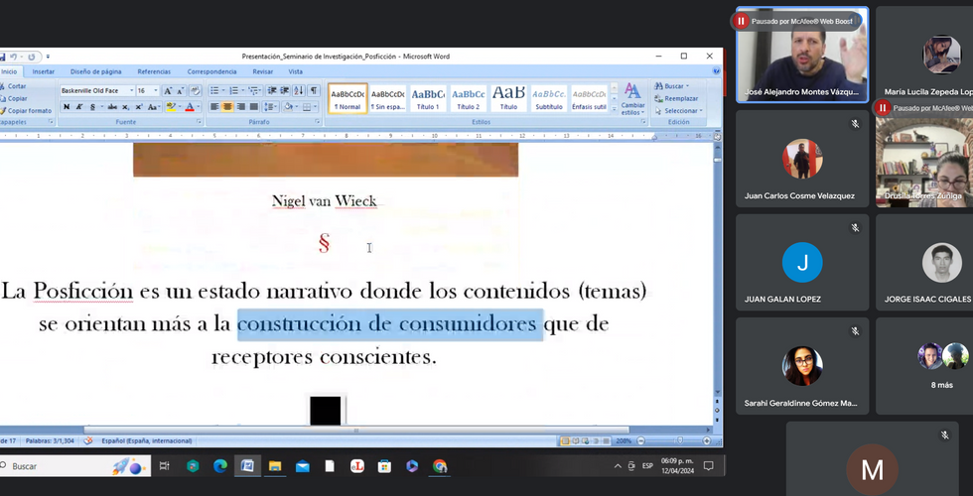Screen dimensions: 973x496
Task: Zoom out with the minus button
Action: click(641, 440)
